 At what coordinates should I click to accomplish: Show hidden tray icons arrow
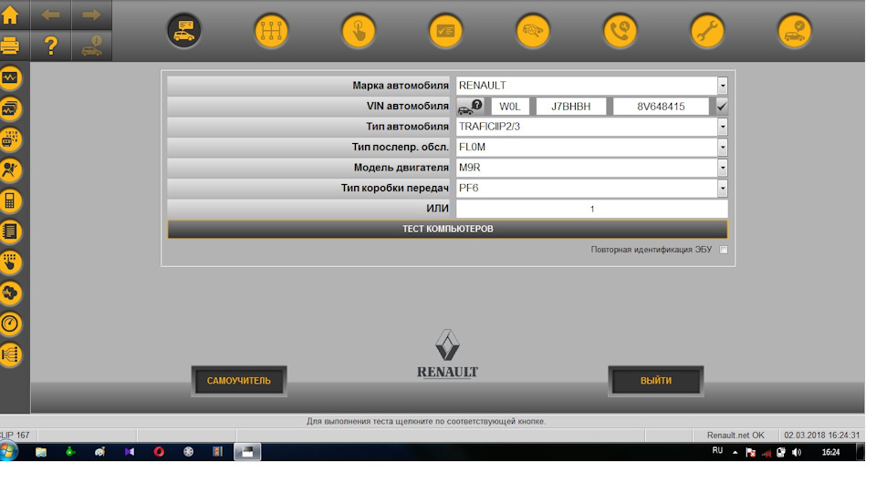735,453
